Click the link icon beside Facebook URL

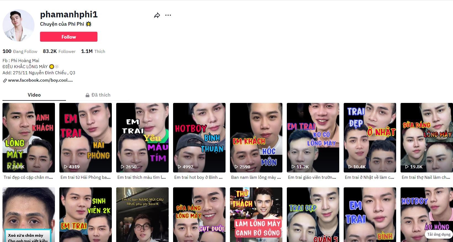5,81
